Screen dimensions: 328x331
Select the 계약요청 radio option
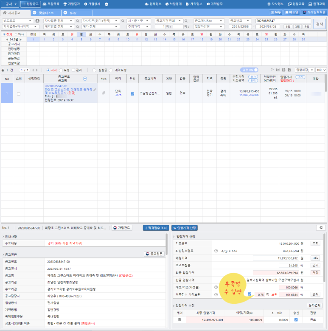[x=111, y=70]
